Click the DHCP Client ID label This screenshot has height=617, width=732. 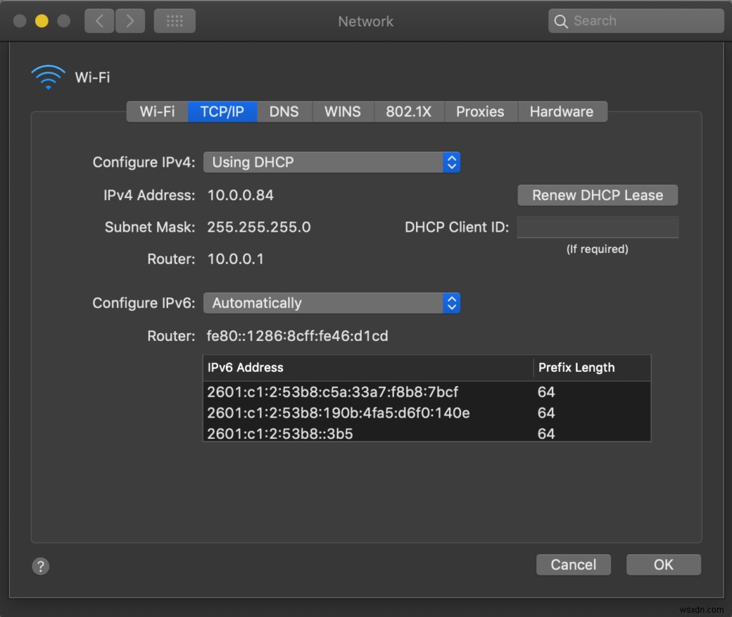coord(457,227)
